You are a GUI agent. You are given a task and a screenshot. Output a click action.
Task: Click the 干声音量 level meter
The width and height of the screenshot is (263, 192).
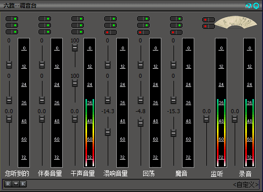90,103
